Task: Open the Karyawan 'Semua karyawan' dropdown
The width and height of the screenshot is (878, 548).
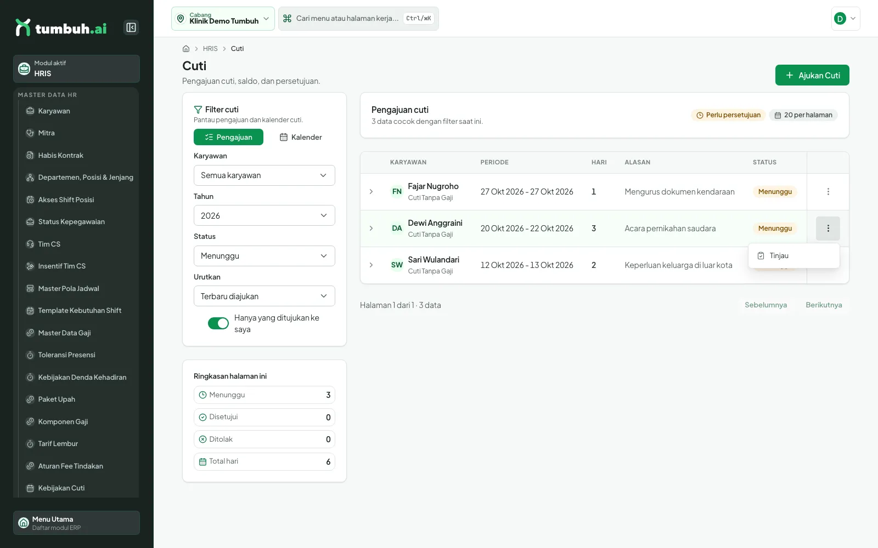Action: [264, 175]
